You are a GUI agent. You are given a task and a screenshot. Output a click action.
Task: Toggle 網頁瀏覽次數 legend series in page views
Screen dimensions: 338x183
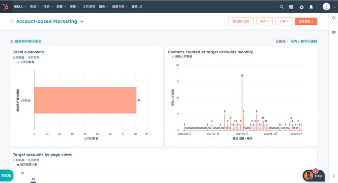pos(27,165)
